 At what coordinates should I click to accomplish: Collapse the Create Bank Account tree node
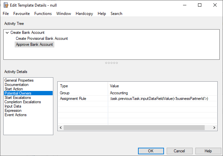click(x=7, y=33)
